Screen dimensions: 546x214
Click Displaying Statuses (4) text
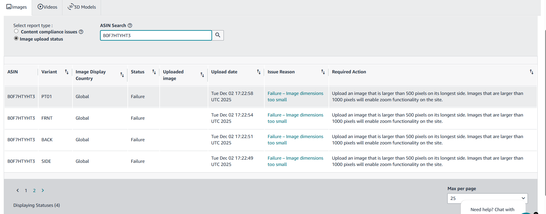point(37,205)
